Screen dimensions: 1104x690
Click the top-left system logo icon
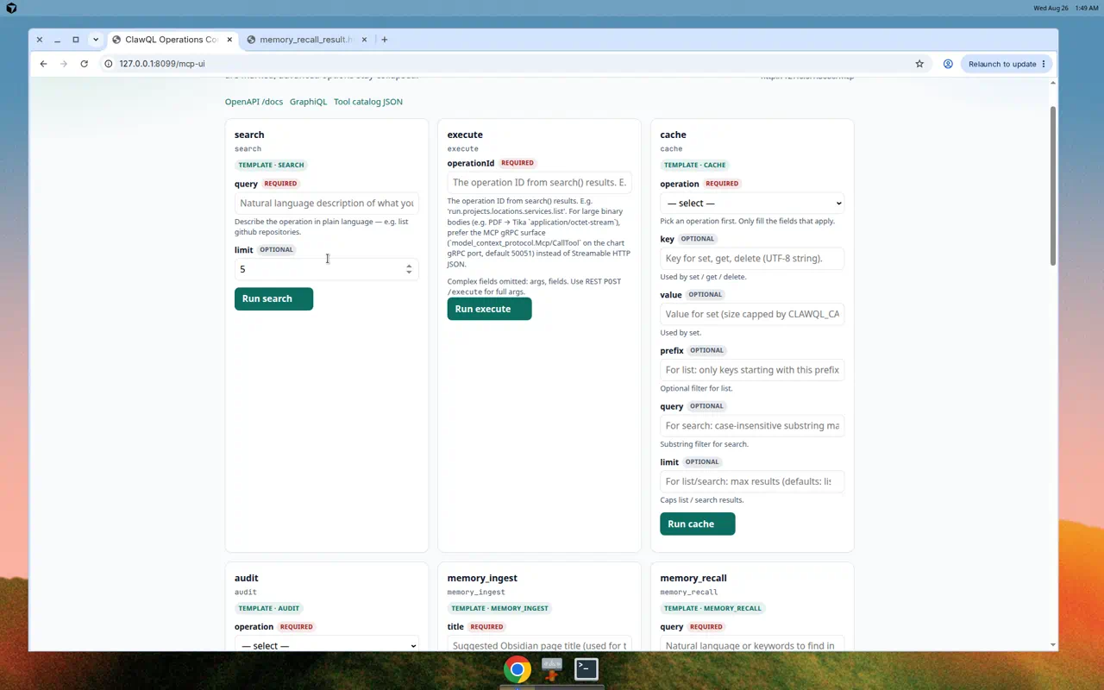tap(11, 8)
